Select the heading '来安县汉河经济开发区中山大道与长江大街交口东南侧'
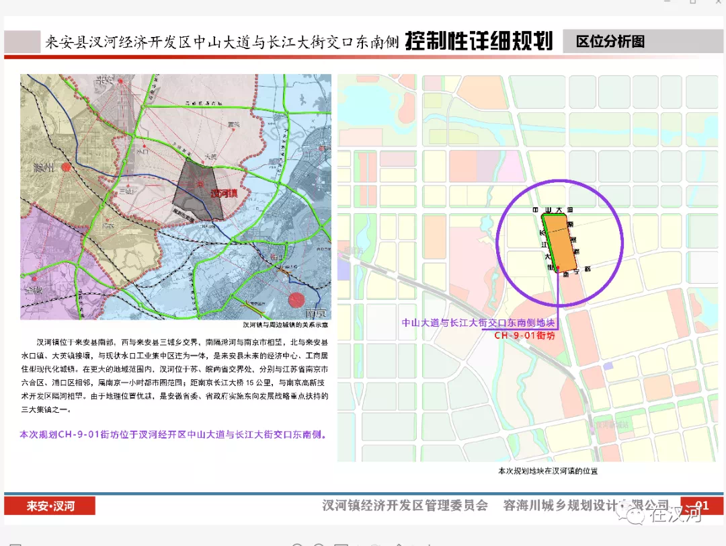This screenshot has width=726, height=546. [222, 42]
